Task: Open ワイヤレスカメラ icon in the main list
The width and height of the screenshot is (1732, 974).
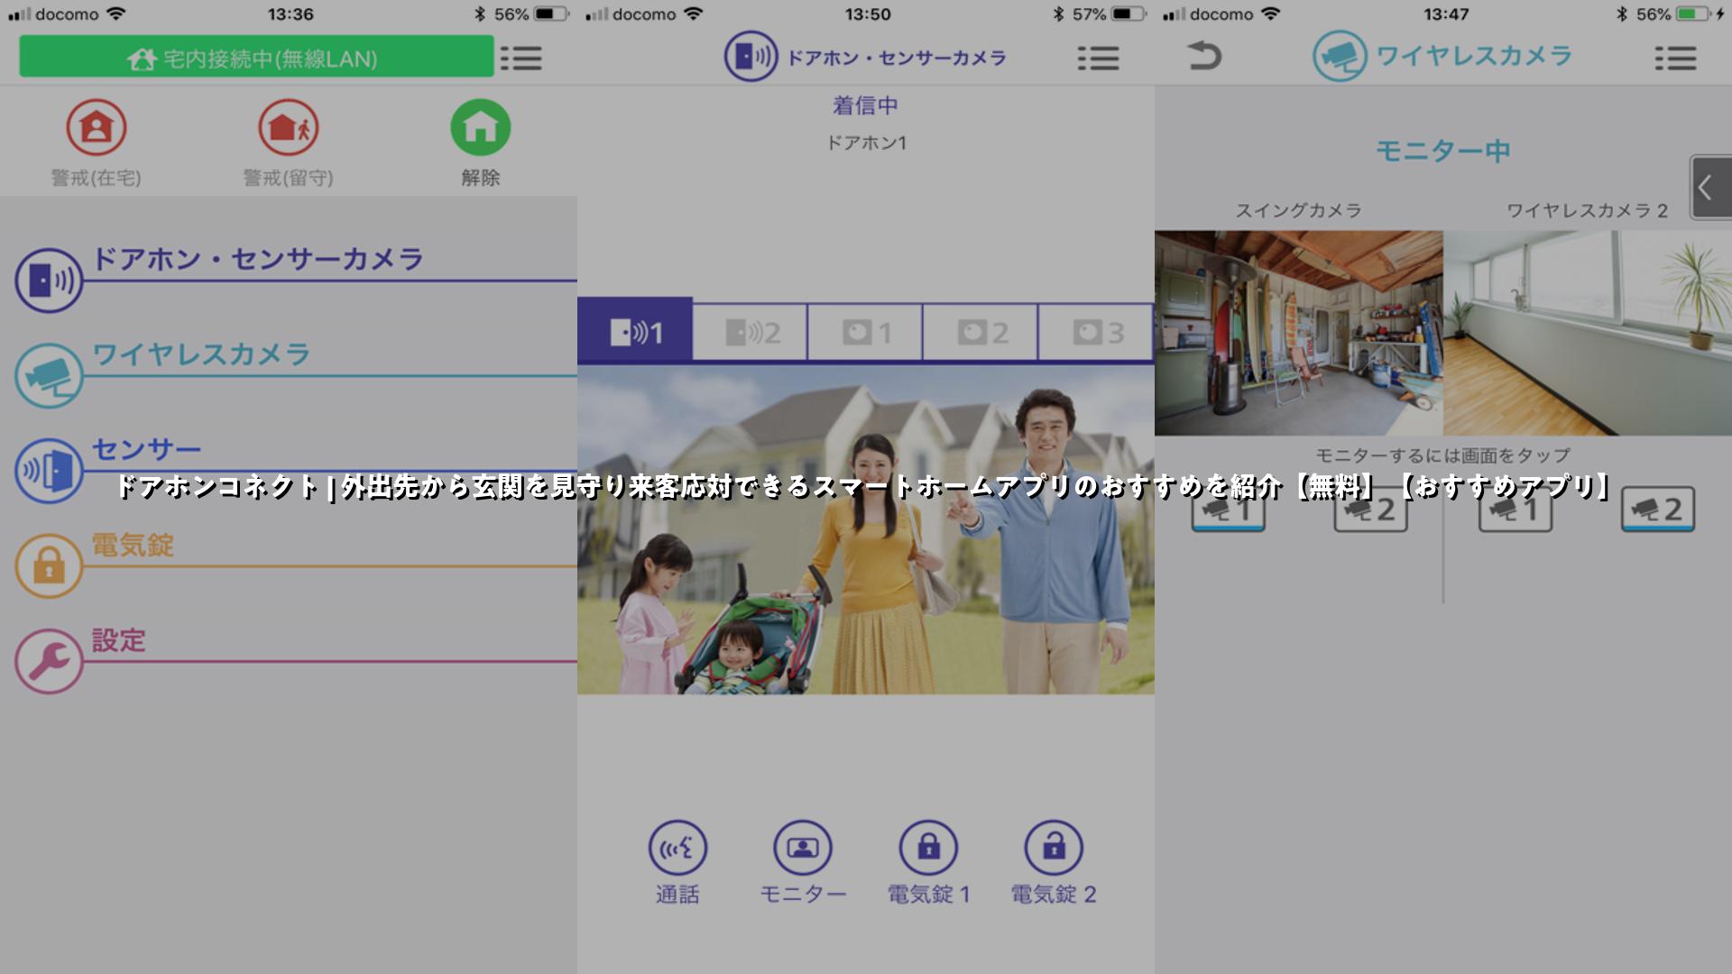Action: coord(49,376)
